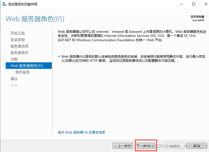The width and height of the screenshot is (209, 152).
Task: Click the greyed-out 结果 step
Action: click(x=14, y=85)
